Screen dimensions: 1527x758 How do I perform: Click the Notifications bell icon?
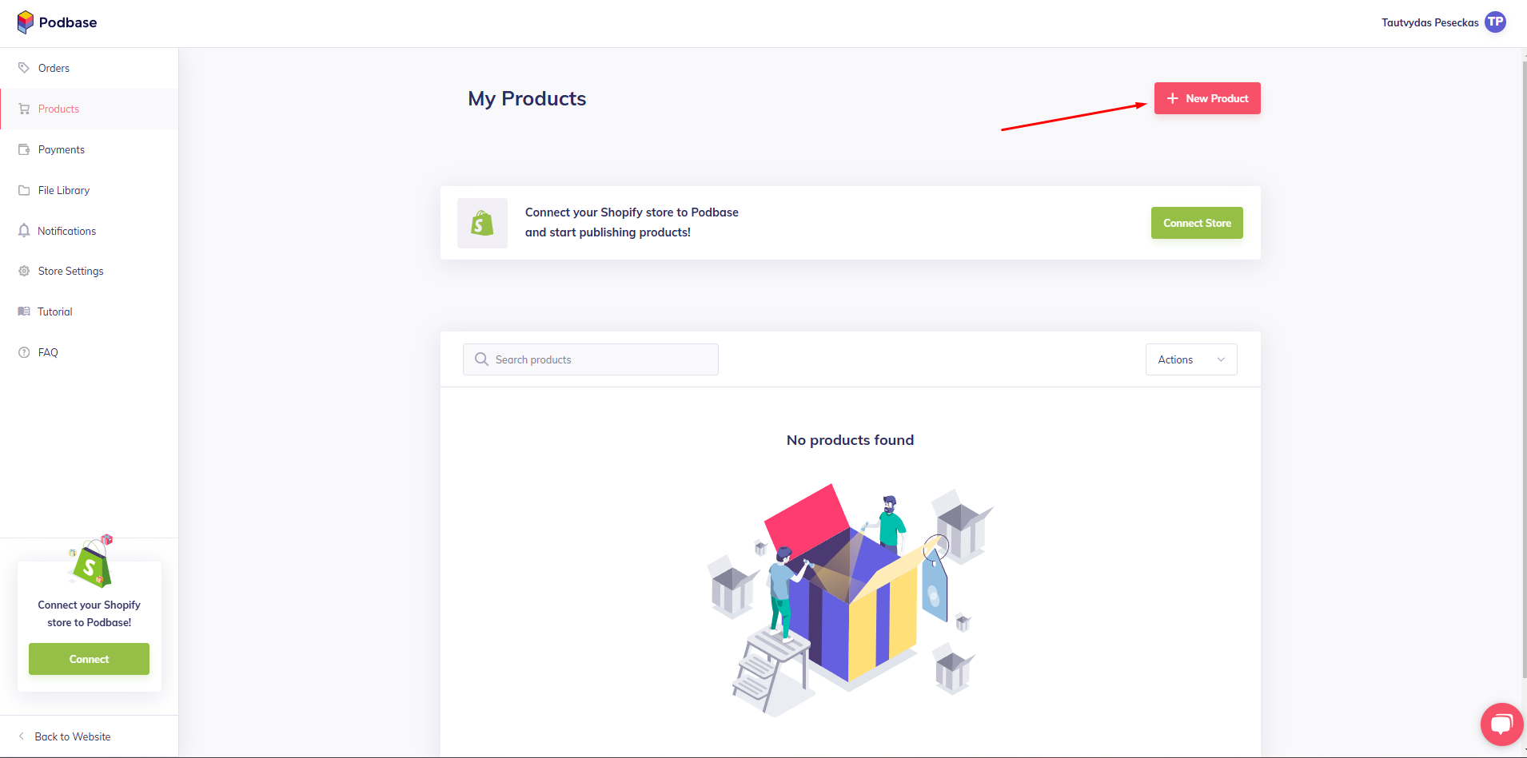click(23, 231)
